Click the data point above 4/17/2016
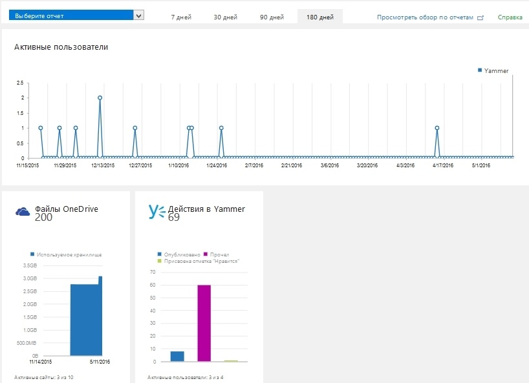The image size is (529, 383). click(437, 127)
